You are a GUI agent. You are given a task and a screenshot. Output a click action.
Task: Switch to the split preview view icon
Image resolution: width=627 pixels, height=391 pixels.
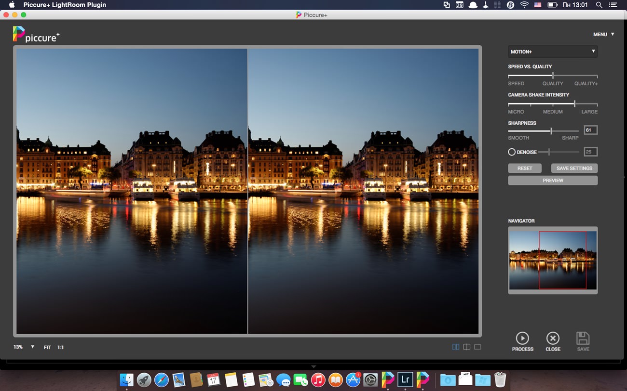[466, 346]
